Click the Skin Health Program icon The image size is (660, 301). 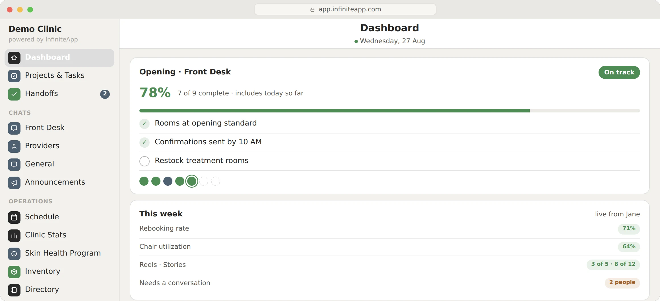pos(14,254)
